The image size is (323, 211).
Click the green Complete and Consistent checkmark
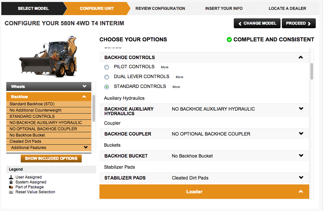click(x=229, y=39)
